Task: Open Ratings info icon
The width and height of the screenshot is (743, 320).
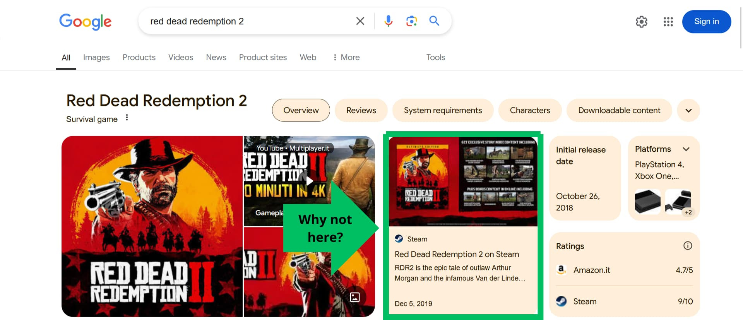Action: pyautogui.click(x=688, y=246)
